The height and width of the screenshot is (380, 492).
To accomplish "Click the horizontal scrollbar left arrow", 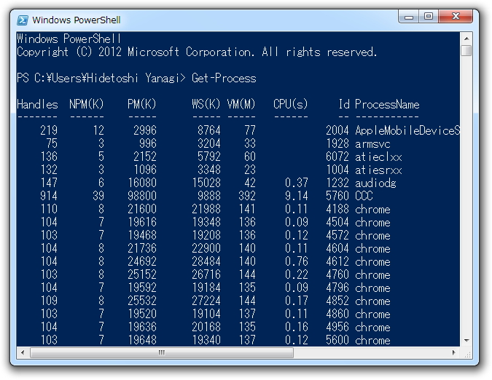I will [23, 352].
